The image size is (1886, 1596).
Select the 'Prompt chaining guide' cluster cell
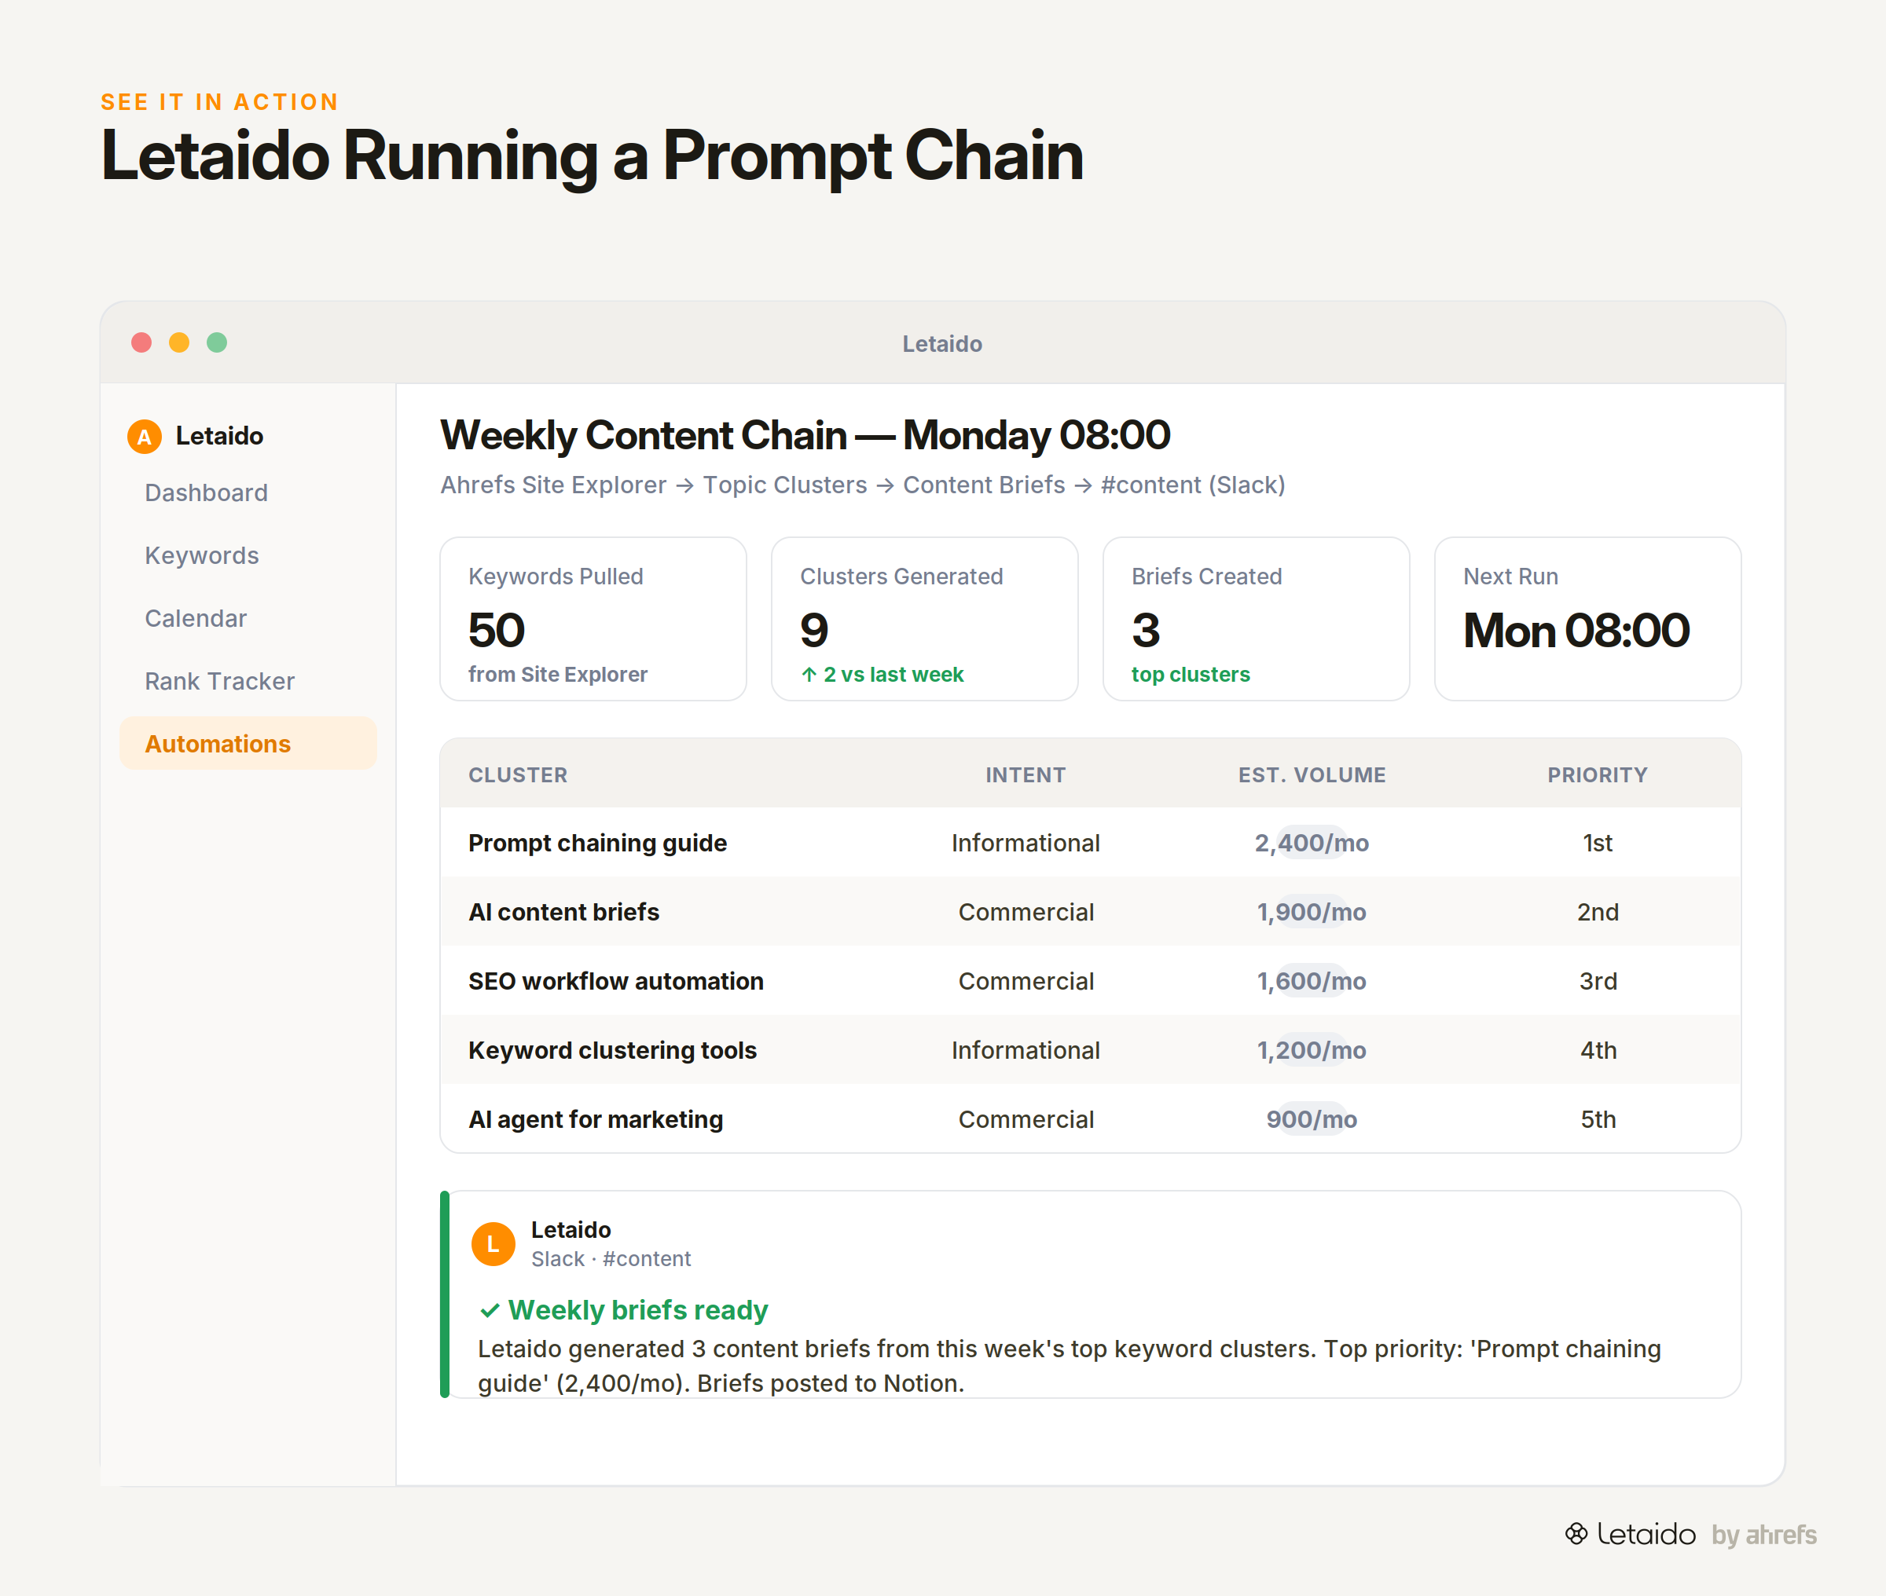coord(597,844)
